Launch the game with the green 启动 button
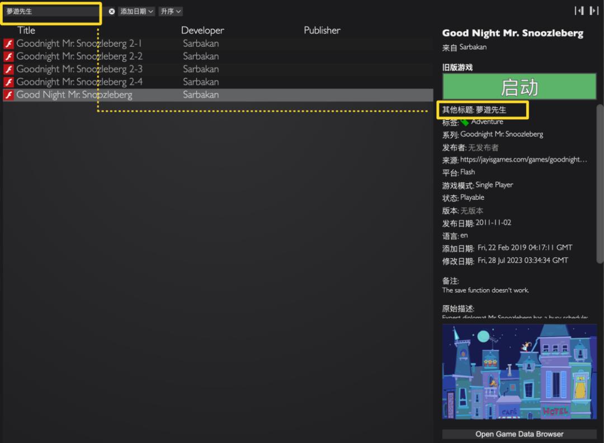This screenshot has height=443, width=604. pyautogui.click(x=519, y=87)
